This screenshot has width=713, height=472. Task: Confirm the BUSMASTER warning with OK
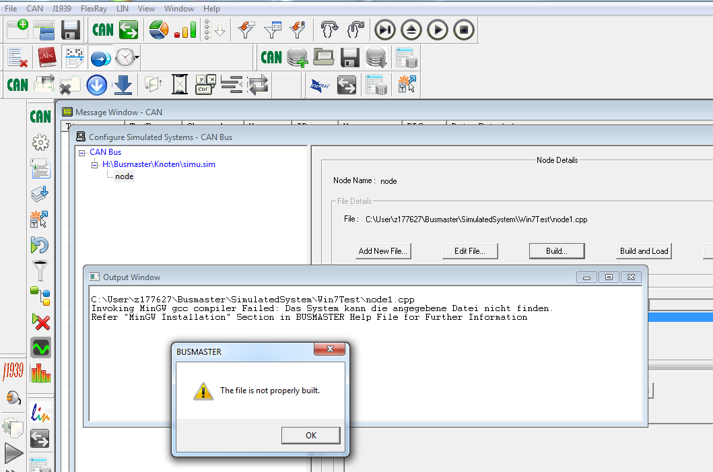(x=310, y=436)
